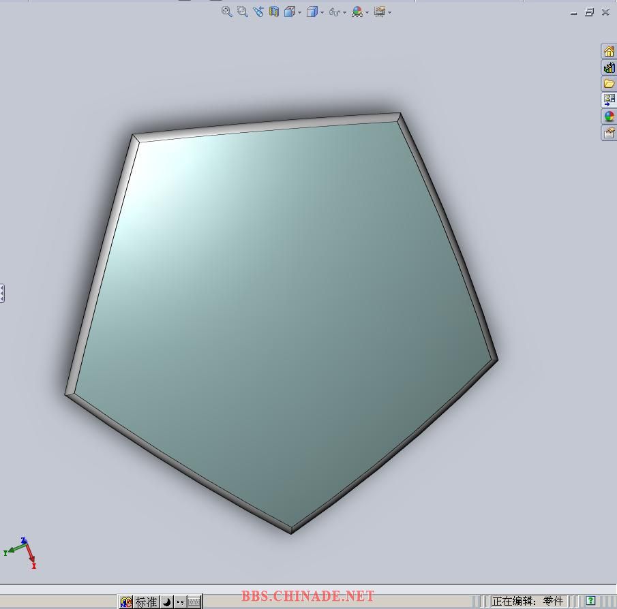Restore down the document window
617x609 pixels.
pyautogui.click(x=589, y=12)
